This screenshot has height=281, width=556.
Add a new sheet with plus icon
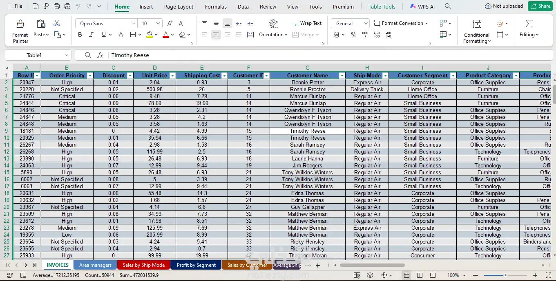(318, 265)
